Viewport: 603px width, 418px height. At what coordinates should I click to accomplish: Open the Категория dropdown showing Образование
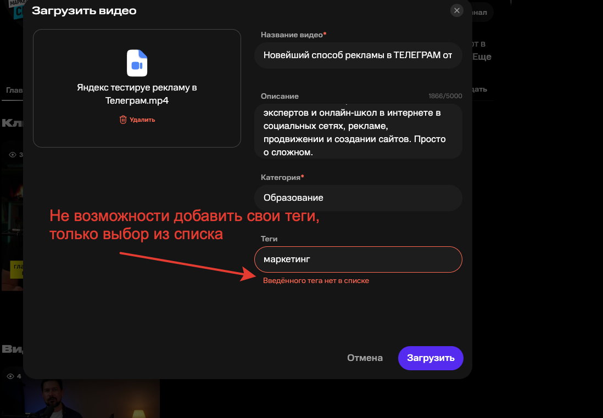pos(358,197)
